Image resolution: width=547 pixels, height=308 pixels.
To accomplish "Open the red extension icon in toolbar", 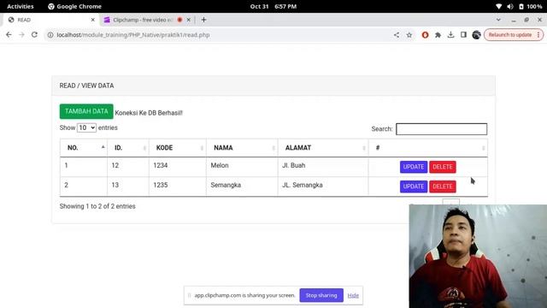I will [425, 35].
